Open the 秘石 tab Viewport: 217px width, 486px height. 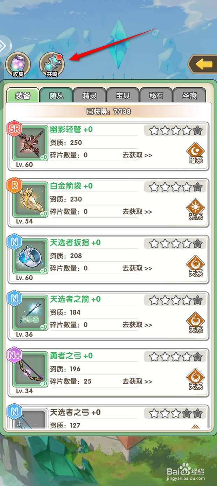pos(156,95)
